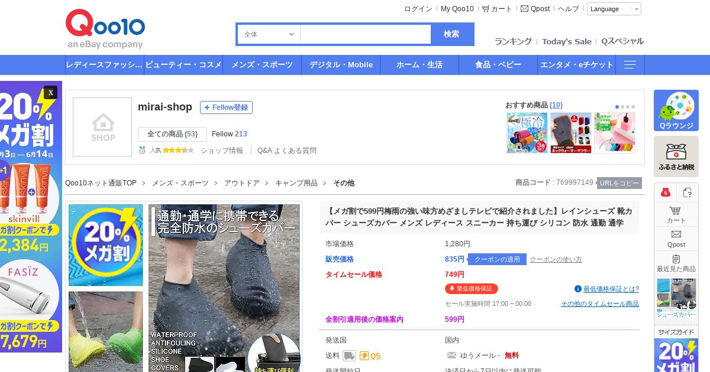Open the neck warmer recommended product thumbnail
Viewport: 710px width, 372px height.
571,133
